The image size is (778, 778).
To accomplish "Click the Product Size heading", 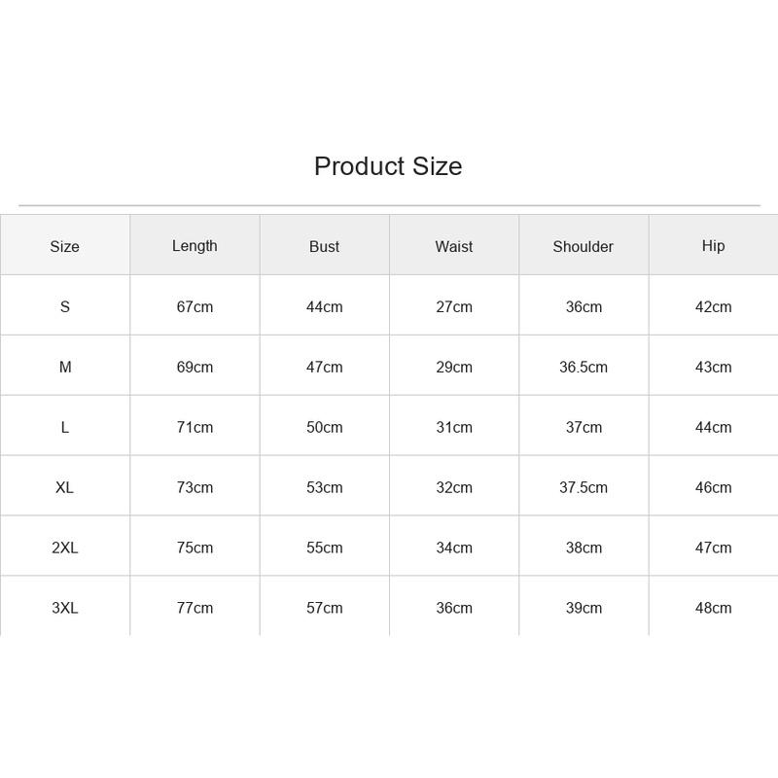I will coord(388,166).
